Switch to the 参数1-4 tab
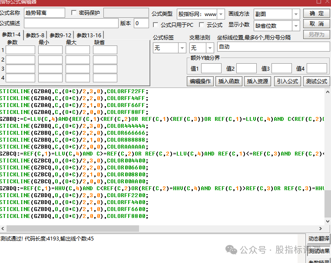 click(11, 35)
